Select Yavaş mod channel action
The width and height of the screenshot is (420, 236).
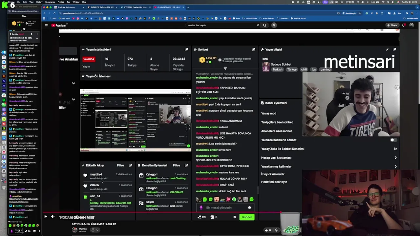click(x=269, y=113)
